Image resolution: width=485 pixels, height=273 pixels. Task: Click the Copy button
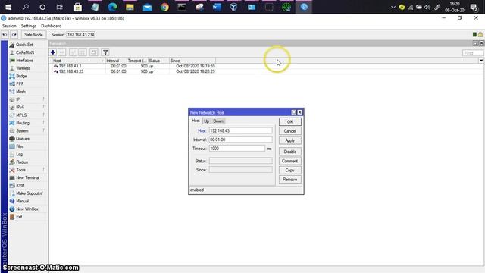(x=289, y=170)
